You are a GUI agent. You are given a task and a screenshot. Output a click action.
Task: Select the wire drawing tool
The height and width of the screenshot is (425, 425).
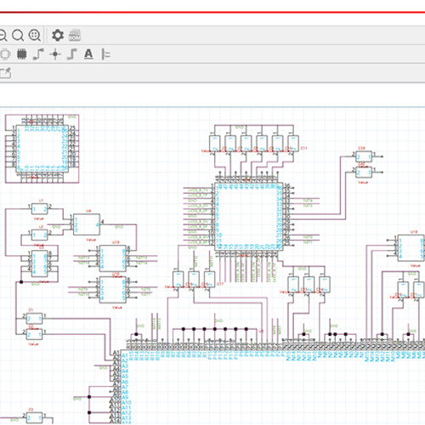tap(38, 54)
